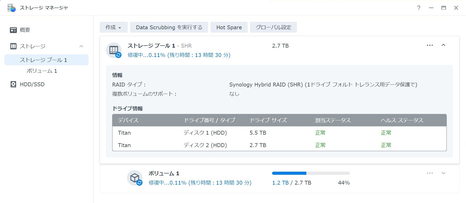Click Data Scrubbing を実行する button

[169, 27]
